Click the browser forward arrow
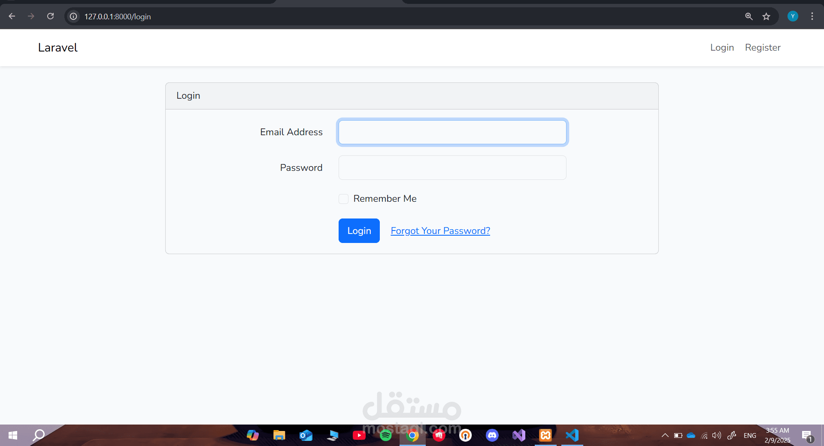Viewport: 824px width, 446px height. coord(31,16)
